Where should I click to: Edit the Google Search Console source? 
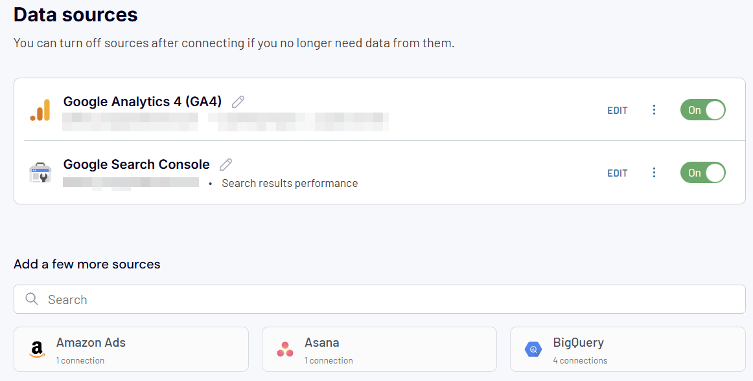click(618, 173)
